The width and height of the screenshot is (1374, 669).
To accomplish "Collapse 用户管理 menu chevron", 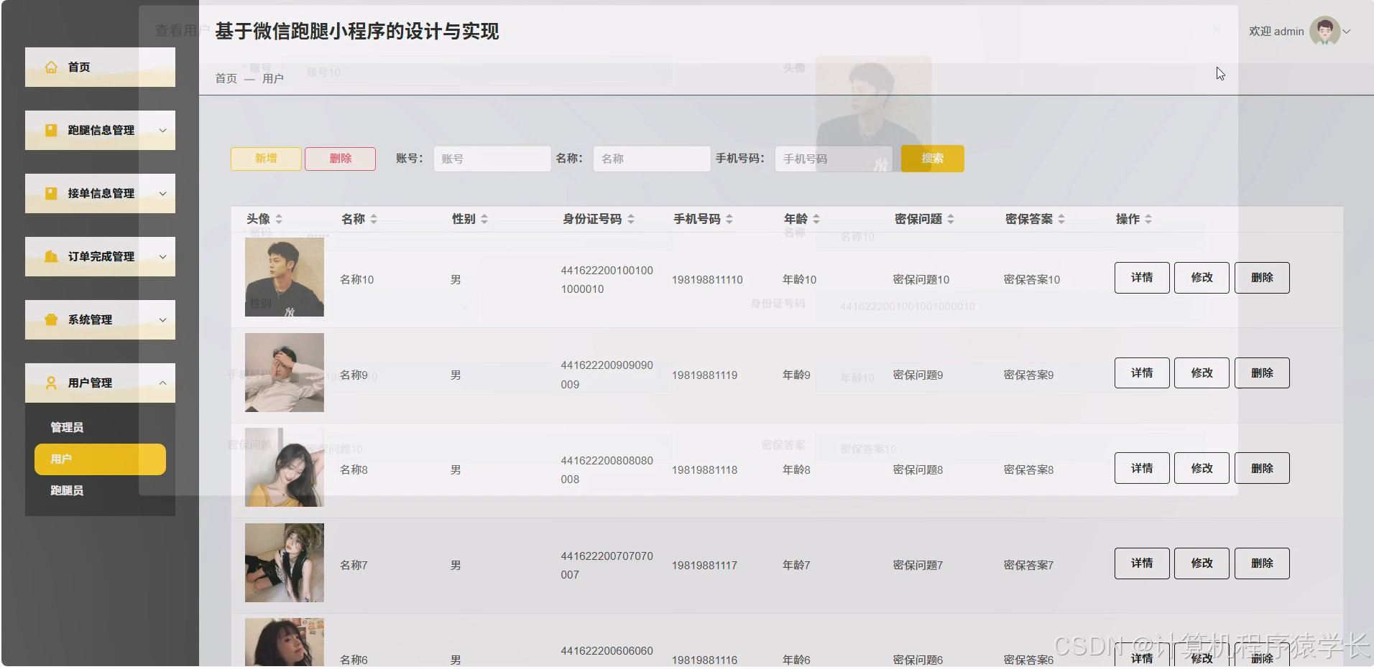I will click(x=162, y=383).
